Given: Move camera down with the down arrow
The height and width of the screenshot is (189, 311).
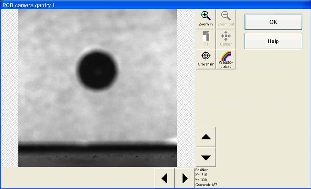Looking at the screenshot, I should 206,157.
